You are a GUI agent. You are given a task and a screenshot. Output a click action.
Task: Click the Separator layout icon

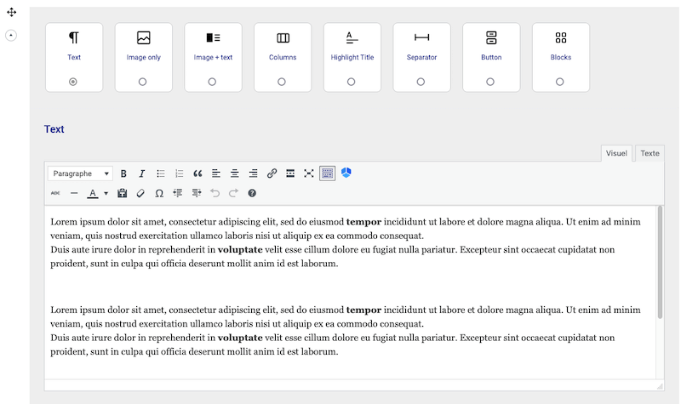[x=421, y=37]
